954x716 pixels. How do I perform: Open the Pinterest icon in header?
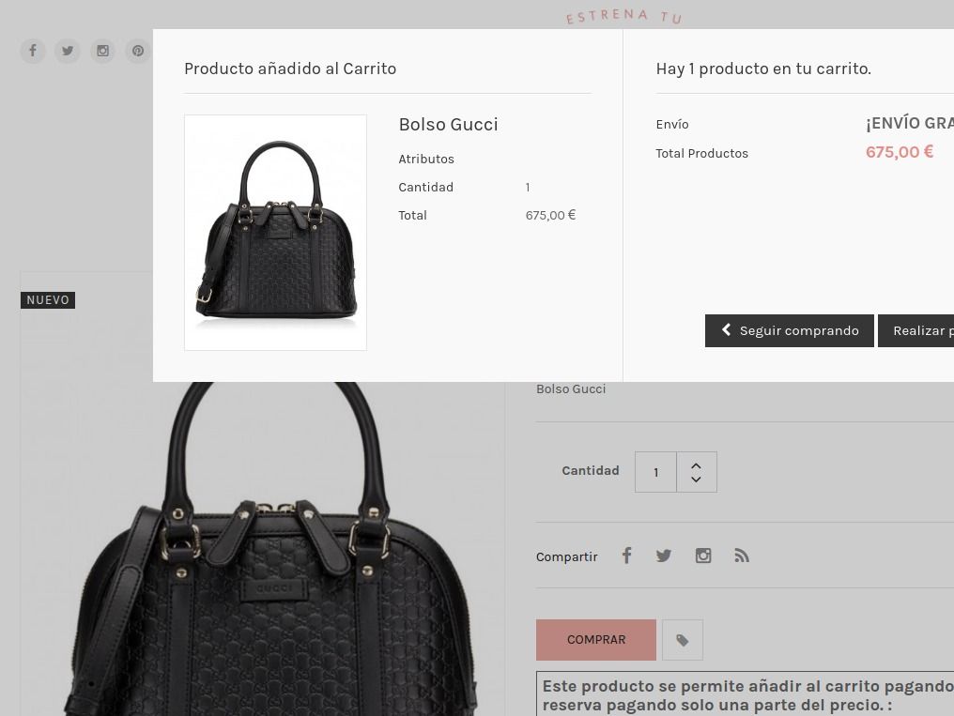pyautogui.click(x=138, y=50)
